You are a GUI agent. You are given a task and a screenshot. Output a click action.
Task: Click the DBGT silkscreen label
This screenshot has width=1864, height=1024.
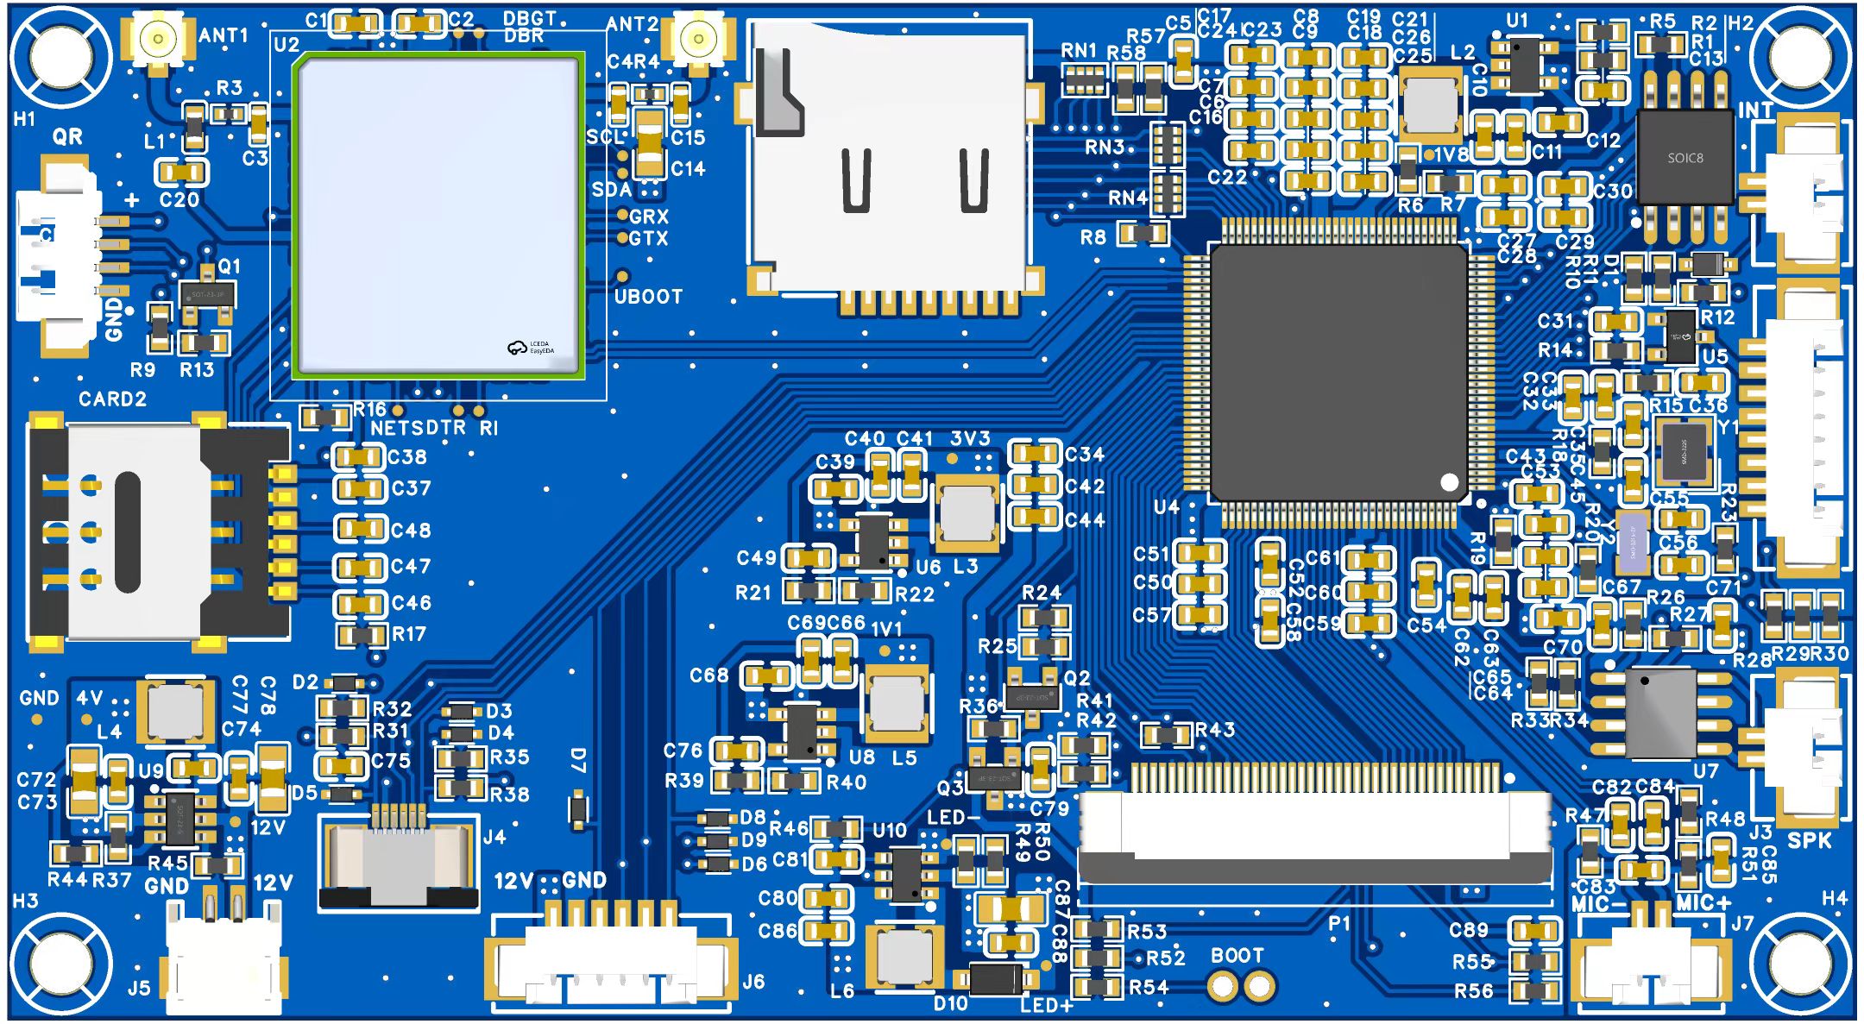coord(530,19)
